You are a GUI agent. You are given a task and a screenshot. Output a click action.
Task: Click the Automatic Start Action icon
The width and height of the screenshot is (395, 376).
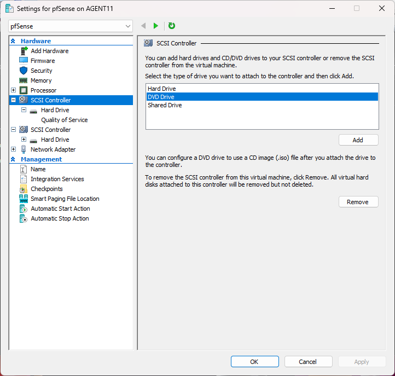click(24, 209)
